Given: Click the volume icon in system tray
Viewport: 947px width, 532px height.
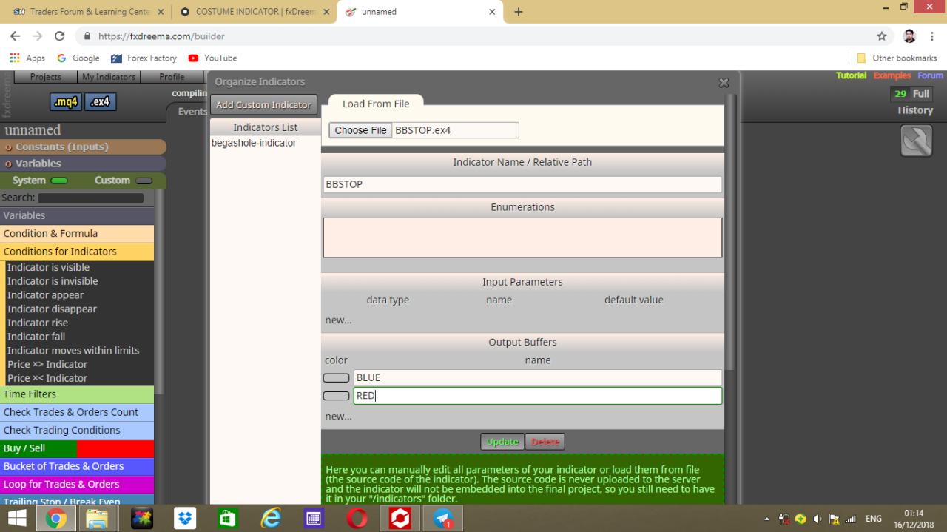Looking at the screenshot, I should click(x=818, y=519).
